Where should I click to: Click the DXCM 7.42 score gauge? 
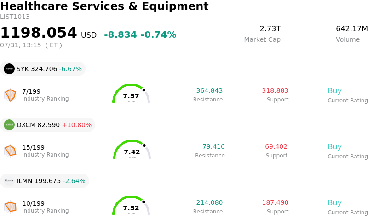pos(132,150)
